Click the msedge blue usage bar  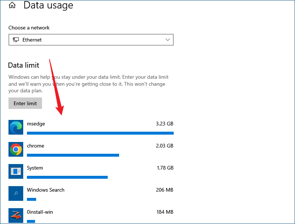click(100, 133)
